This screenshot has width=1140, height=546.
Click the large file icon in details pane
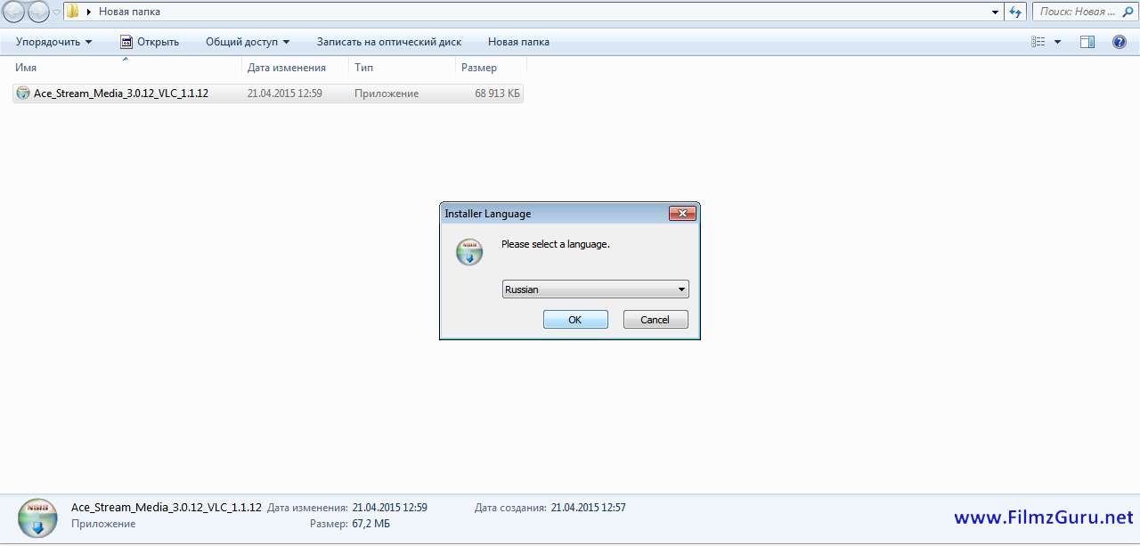(37, 517)
